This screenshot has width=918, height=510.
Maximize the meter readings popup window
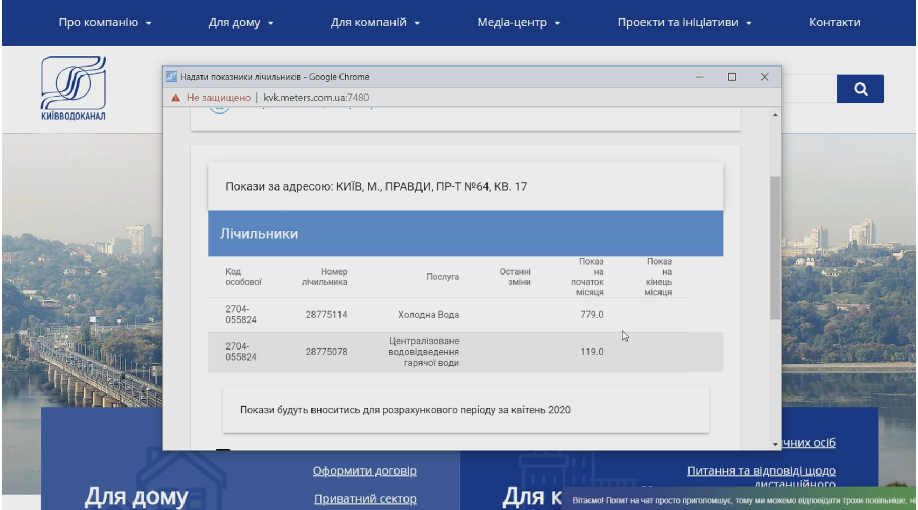[732, 77]
